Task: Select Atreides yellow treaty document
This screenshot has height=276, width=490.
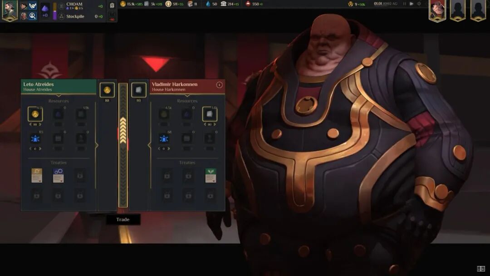Action: tap(37, 175)
